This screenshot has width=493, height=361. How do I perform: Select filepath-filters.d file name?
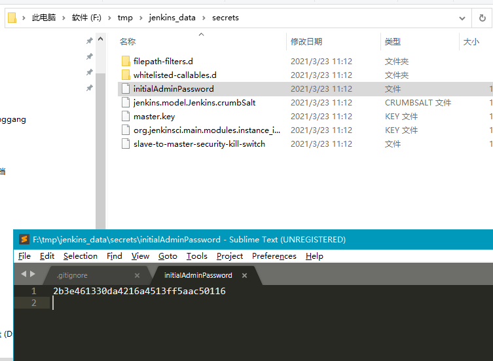[163, 62]
